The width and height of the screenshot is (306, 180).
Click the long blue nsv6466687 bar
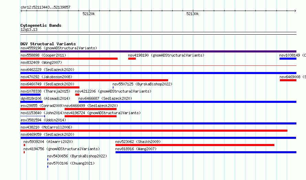click(187, 102)
